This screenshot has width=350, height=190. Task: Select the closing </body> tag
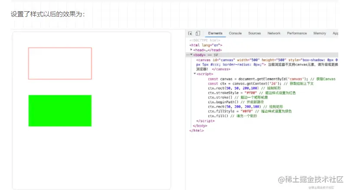(200, 126)
